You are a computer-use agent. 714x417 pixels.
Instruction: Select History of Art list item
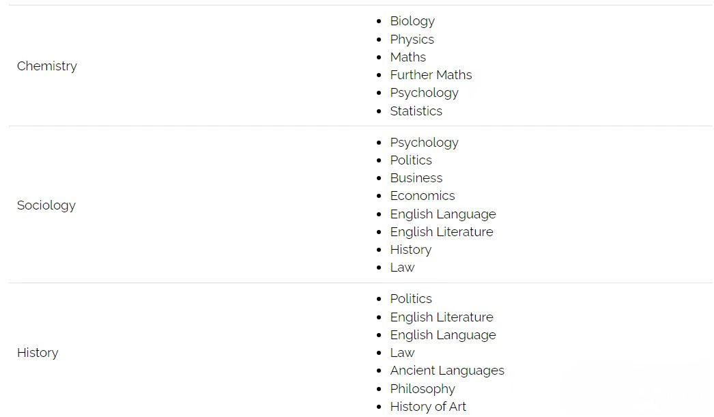click(x=427, y=407)
